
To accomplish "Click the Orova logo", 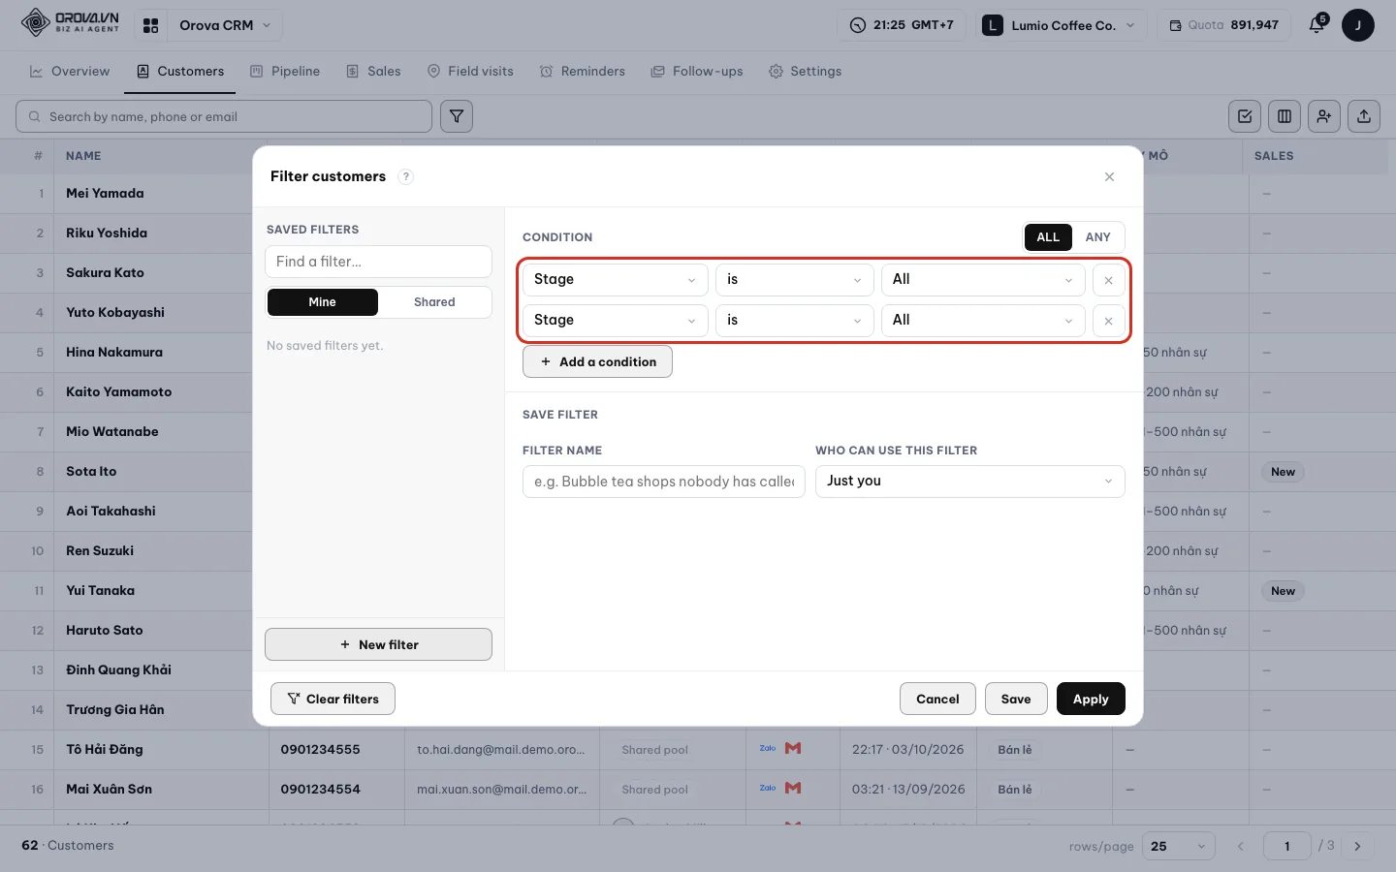I will click(71, 22).
